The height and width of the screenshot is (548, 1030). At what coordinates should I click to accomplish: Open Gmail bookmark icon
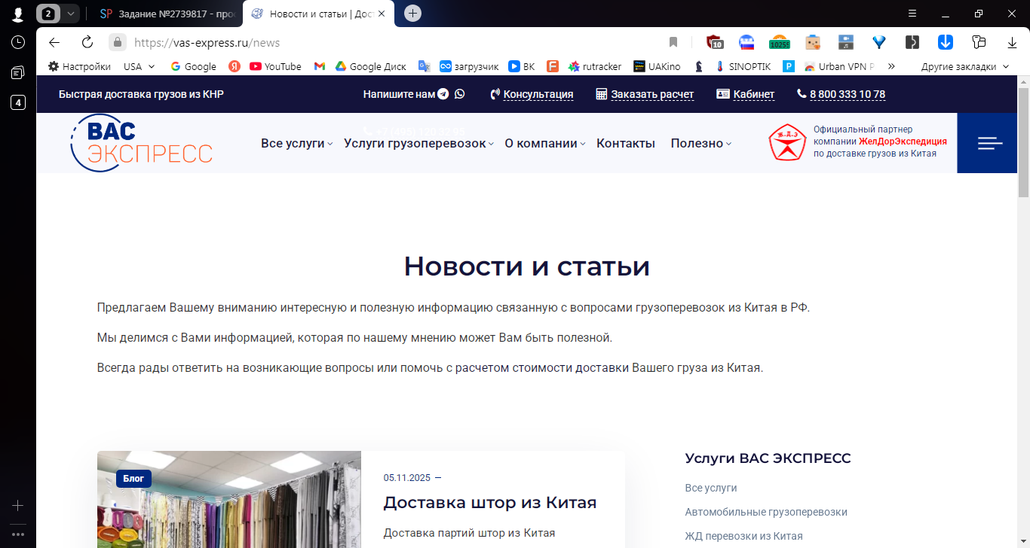(320, 66)
